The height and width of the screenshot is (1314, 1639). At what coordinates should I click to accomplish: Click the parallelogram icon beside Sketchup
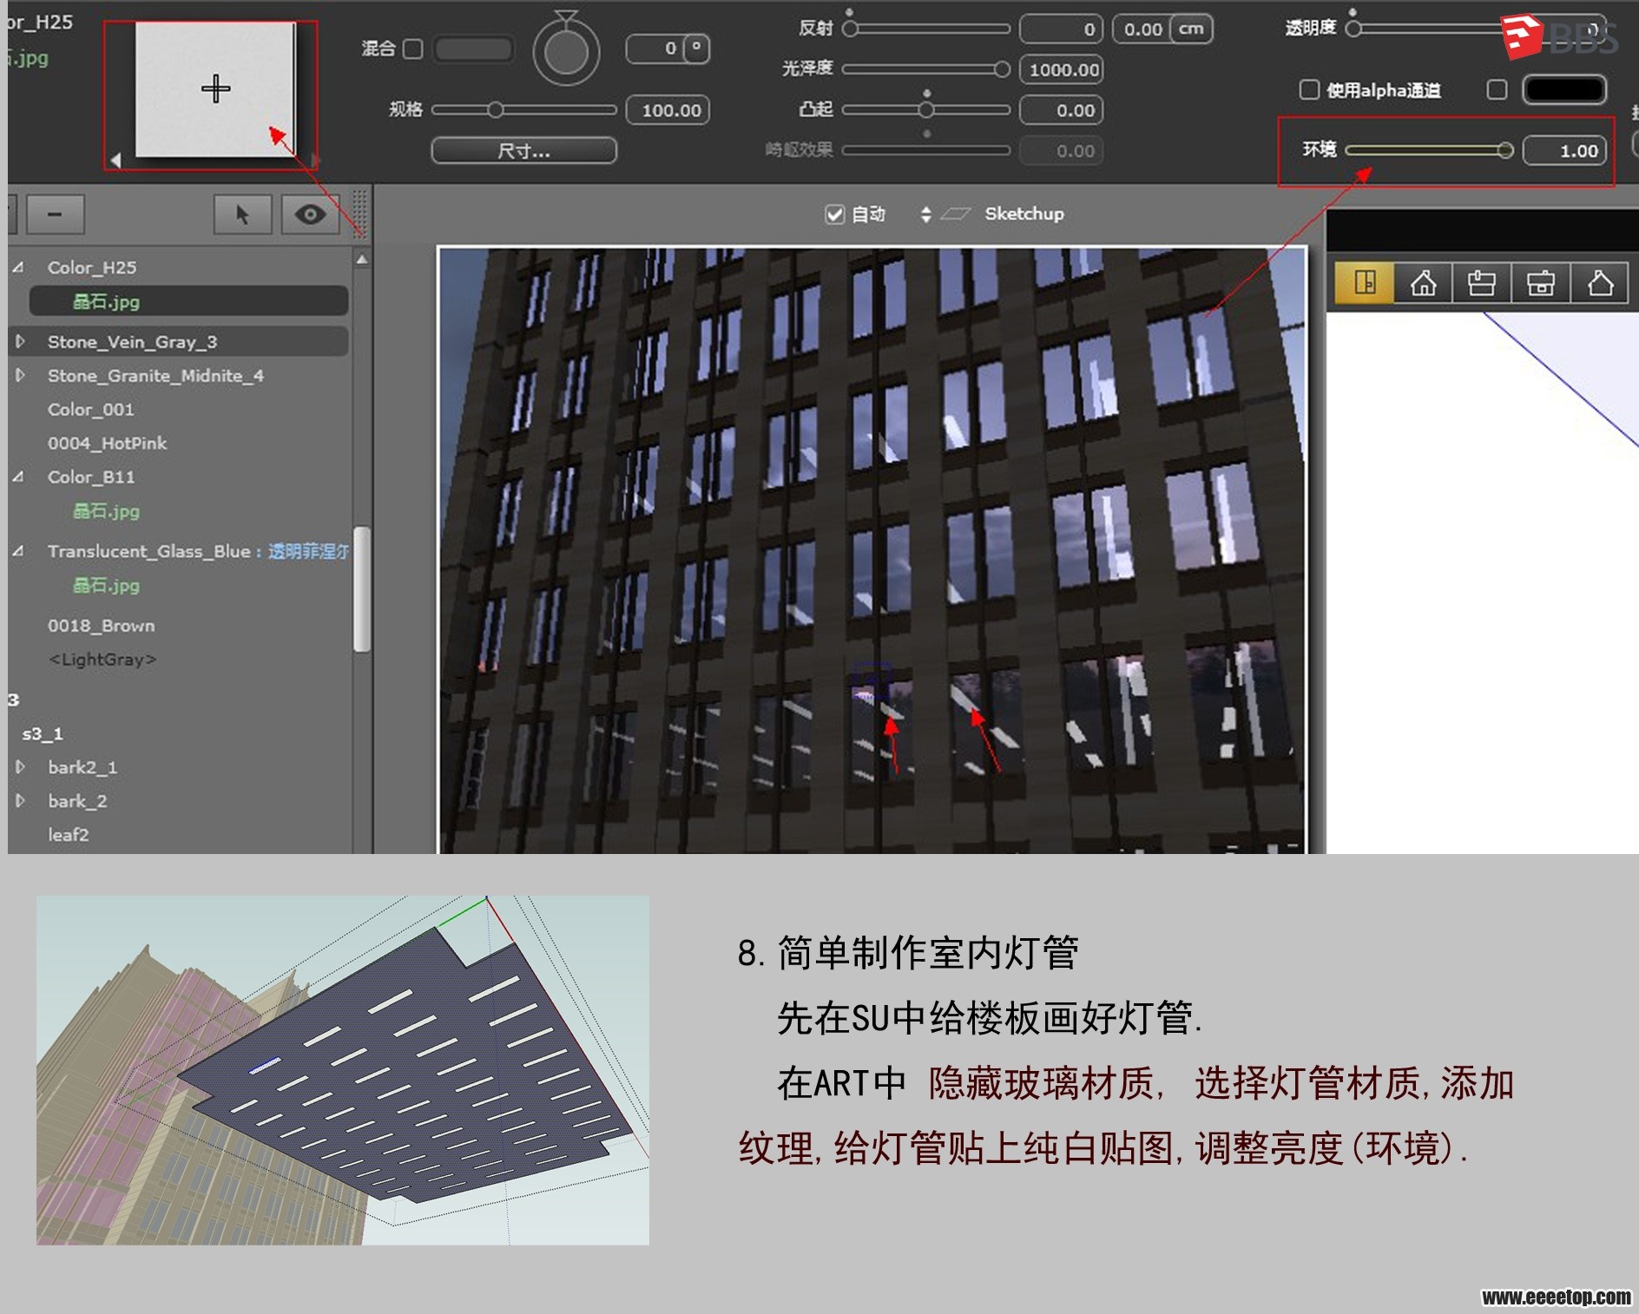click(956, 214)
